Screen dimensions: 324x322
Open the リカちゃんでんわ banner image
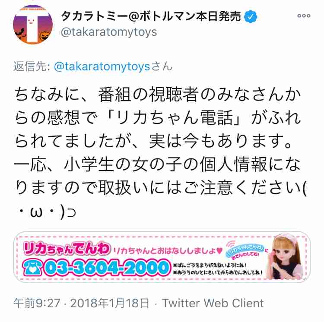[162, 257]
